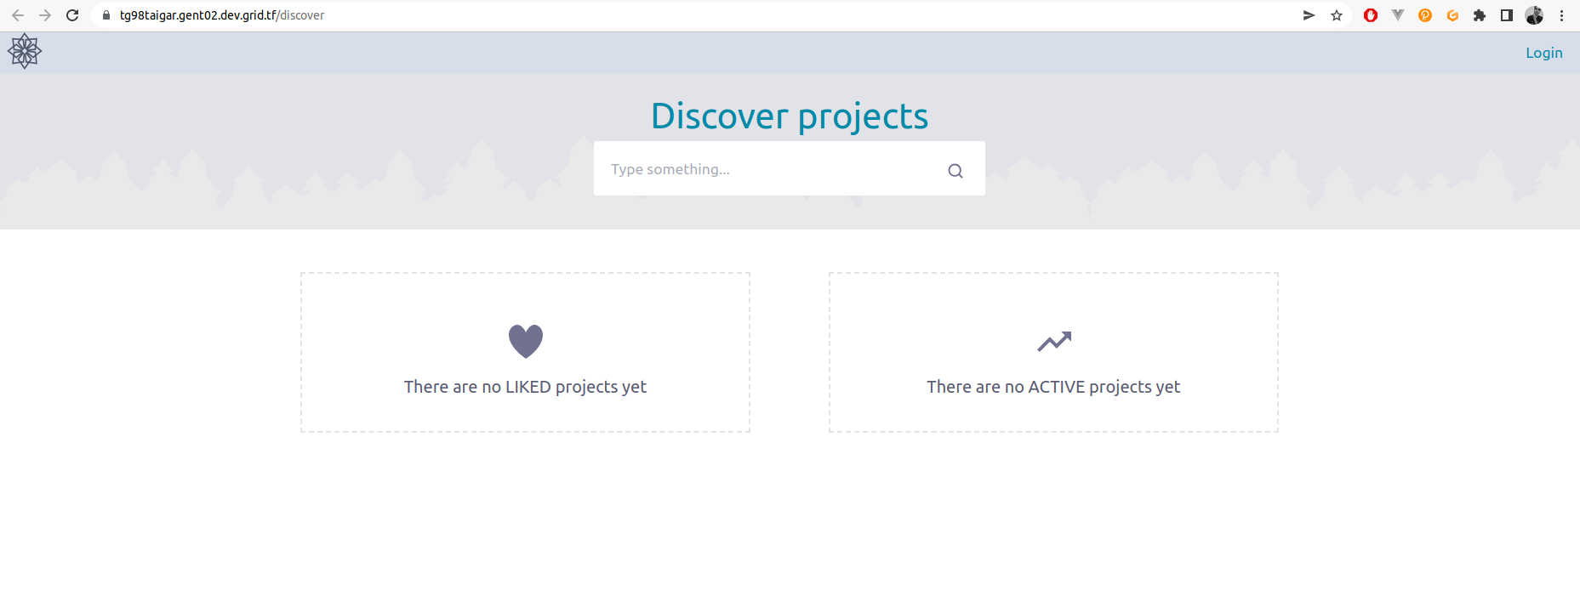Open the Vue devtools extension icon

1398,15
